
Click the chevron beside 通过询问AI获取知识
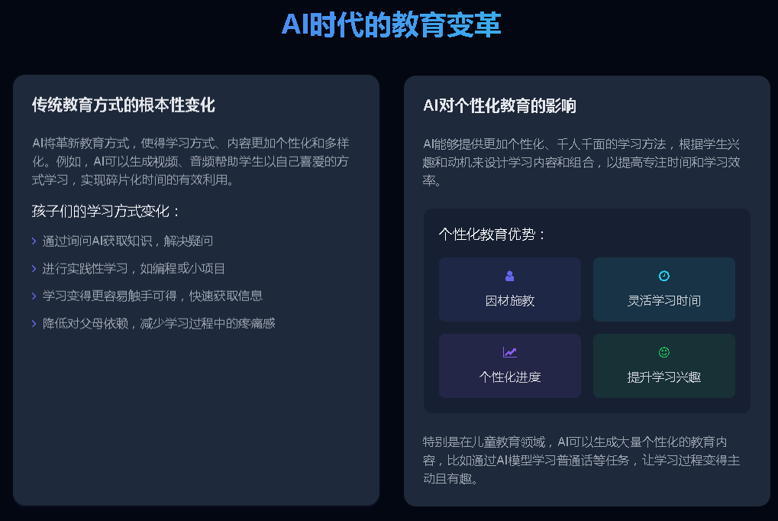[x=34, y=241]
